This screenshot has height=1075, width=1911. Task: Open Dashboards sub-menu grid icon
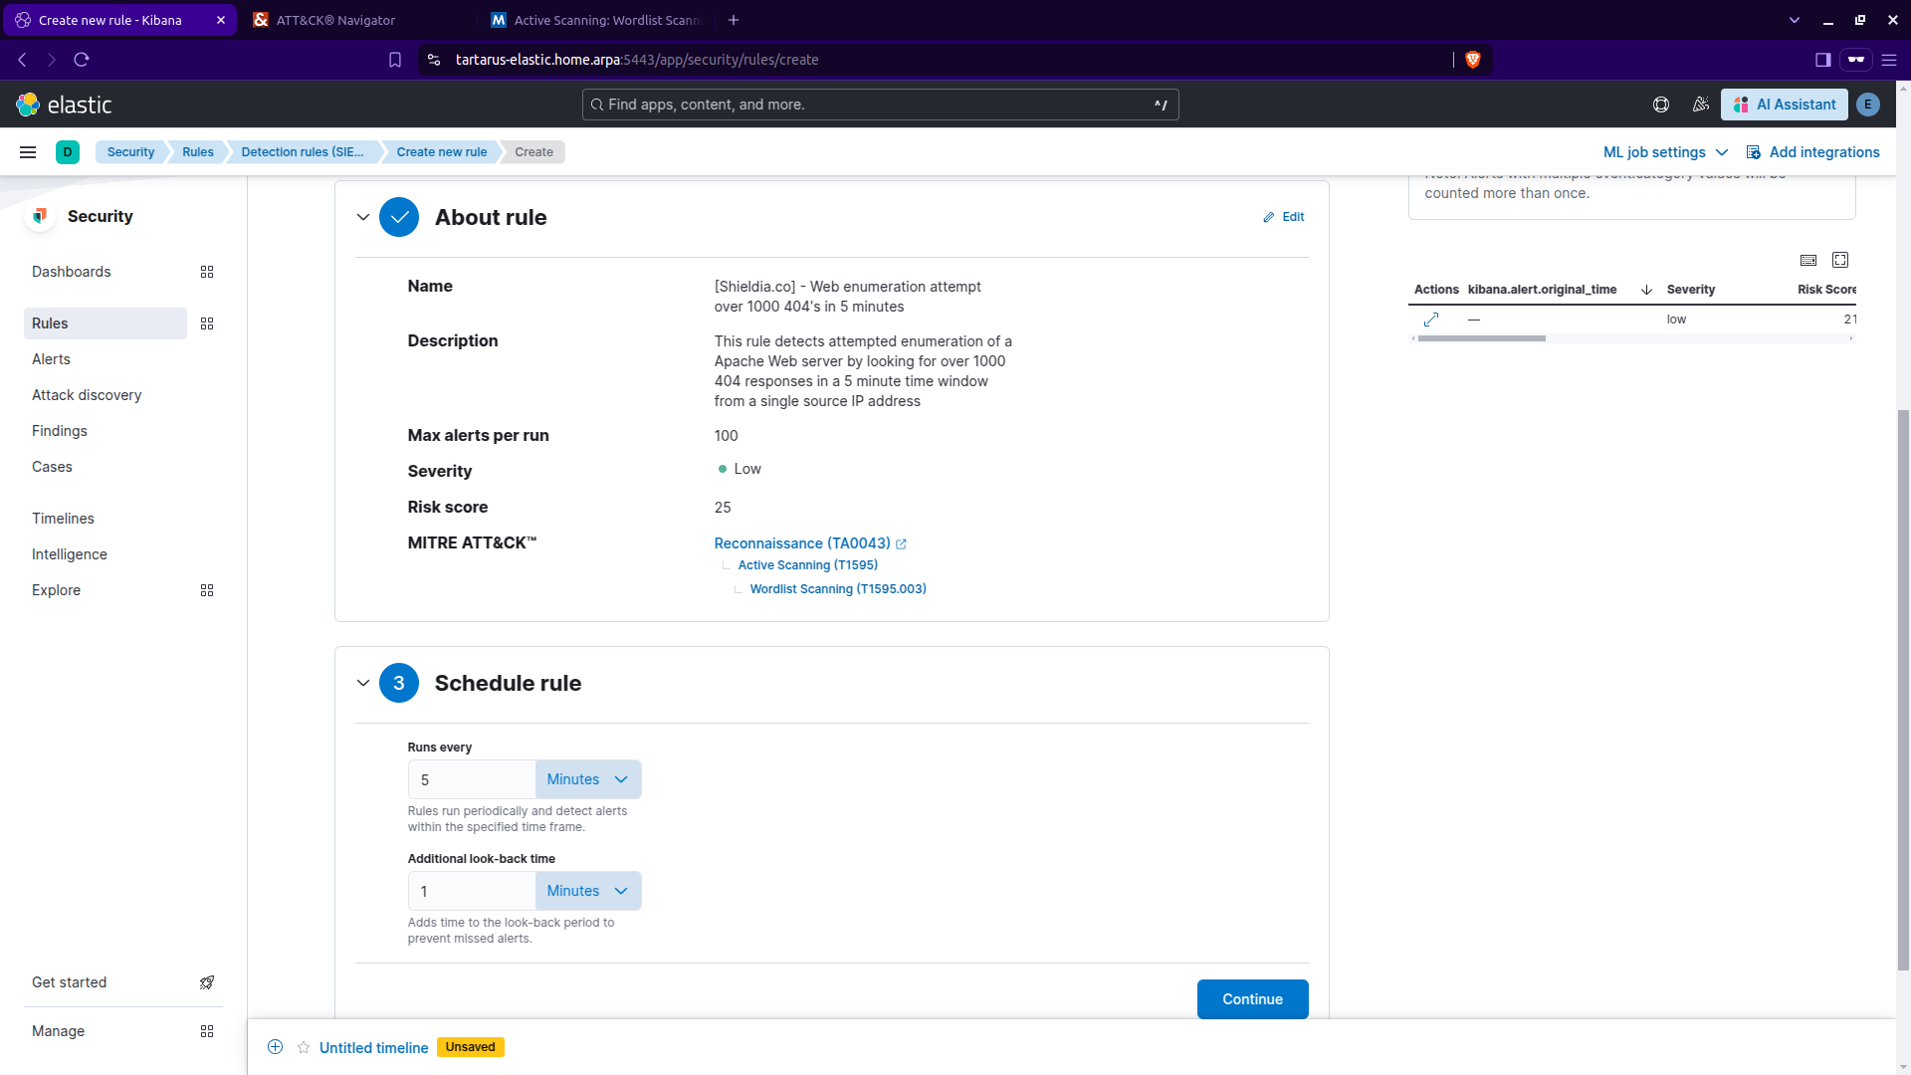(x=207, y=272)
